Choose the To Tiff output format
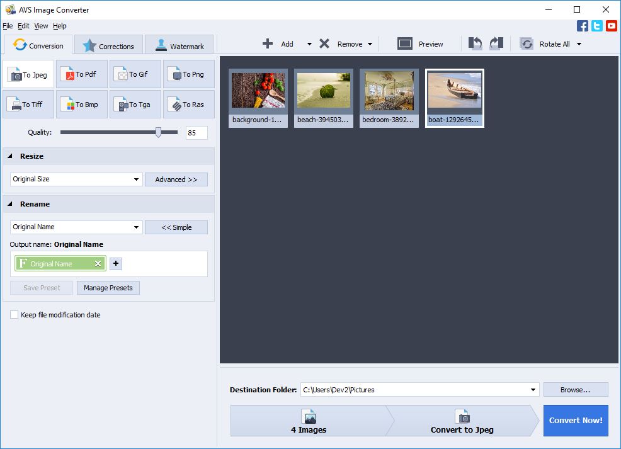Viewport: 621px width, 449px height. [28, 104]
